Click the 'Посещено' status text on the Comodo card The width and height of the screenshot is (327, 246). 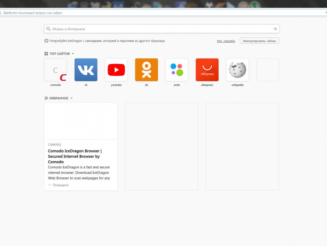pyautogui.click(x=61, y=185)
